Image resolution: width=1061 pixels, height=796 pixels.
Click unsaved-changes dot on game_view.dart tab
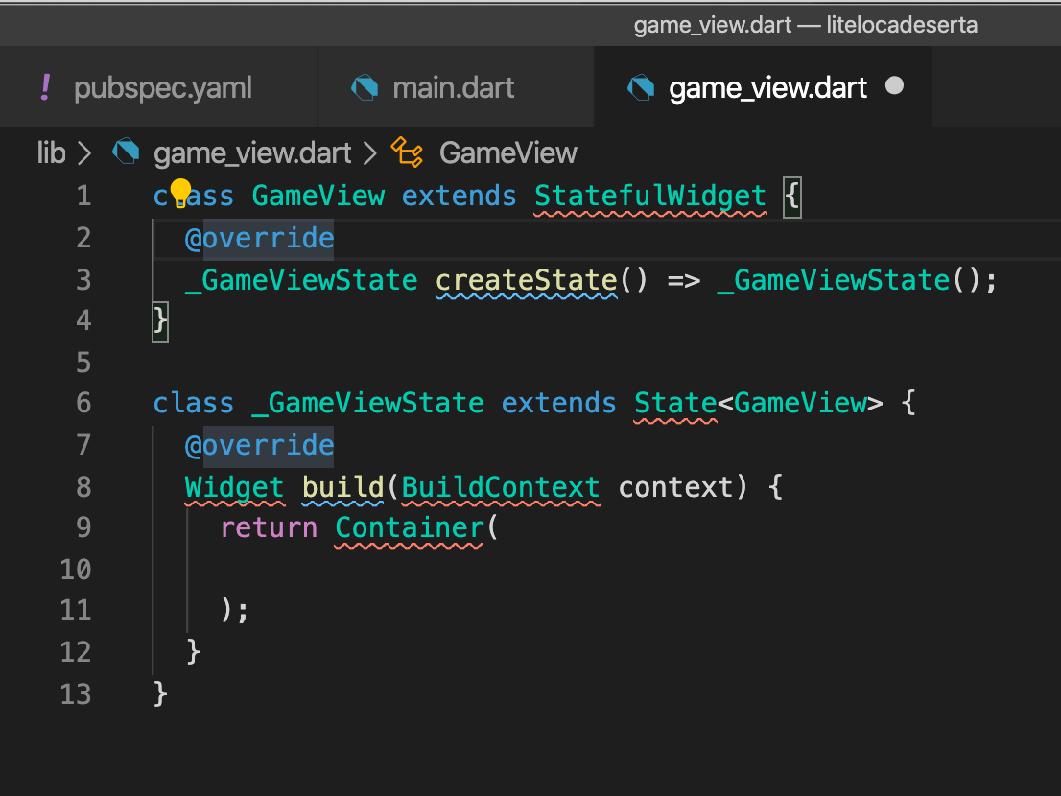[x=894, y=87]
